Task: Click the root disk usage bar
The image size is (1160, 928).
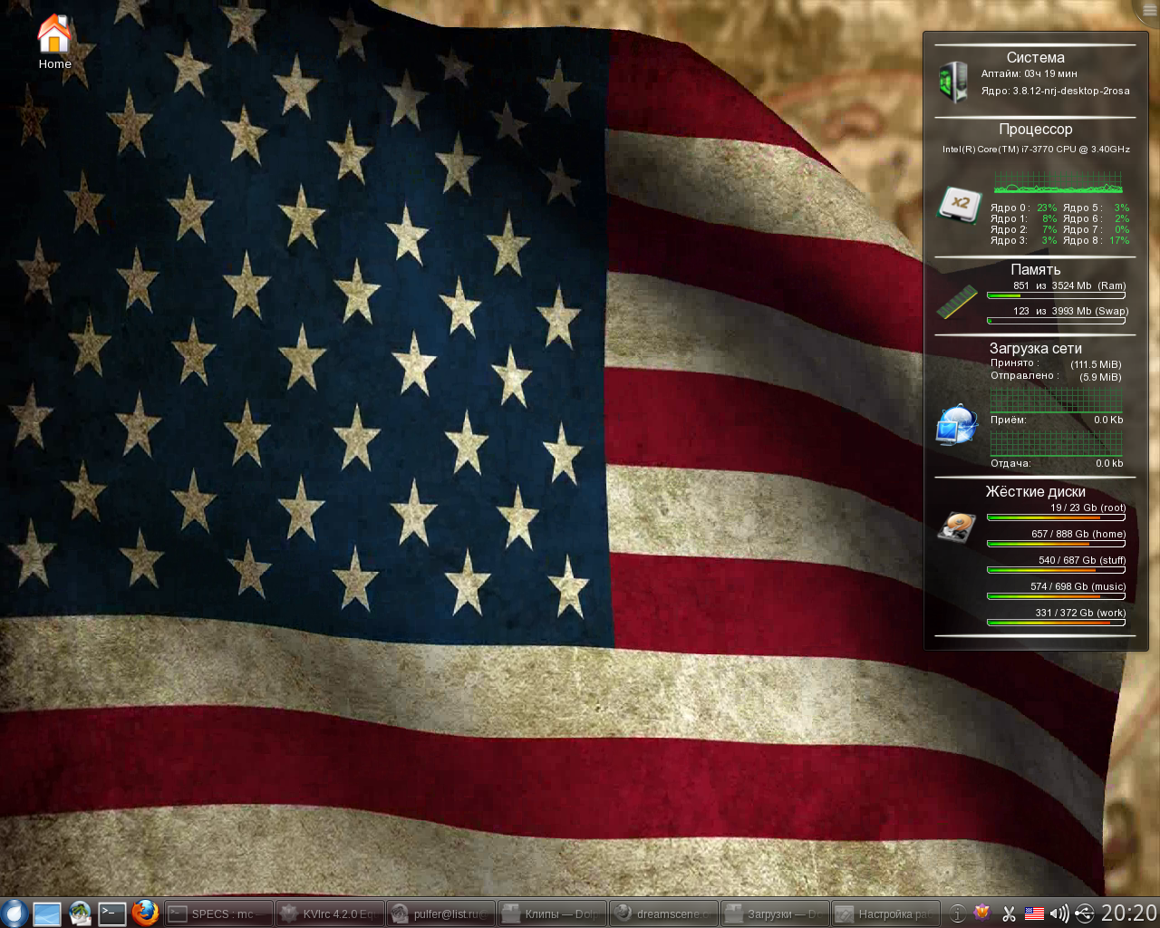Action: [x=1056, y=517]
